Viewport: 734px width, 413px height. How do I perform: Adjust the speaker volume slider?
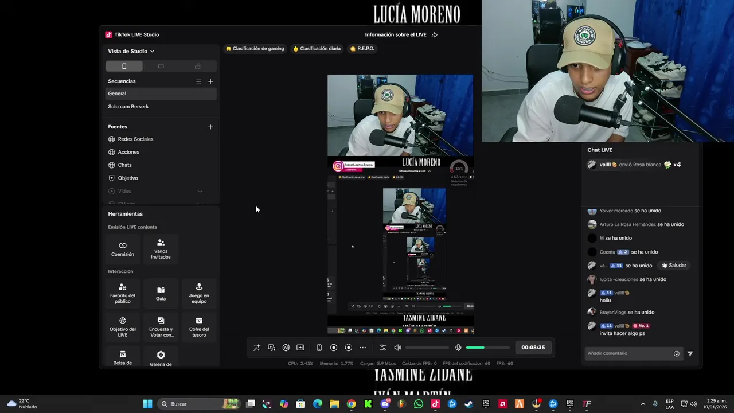[427, 348]
